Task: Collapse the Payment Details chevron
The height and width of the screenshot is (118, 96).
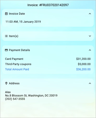Action: click(x=90, y=50)
